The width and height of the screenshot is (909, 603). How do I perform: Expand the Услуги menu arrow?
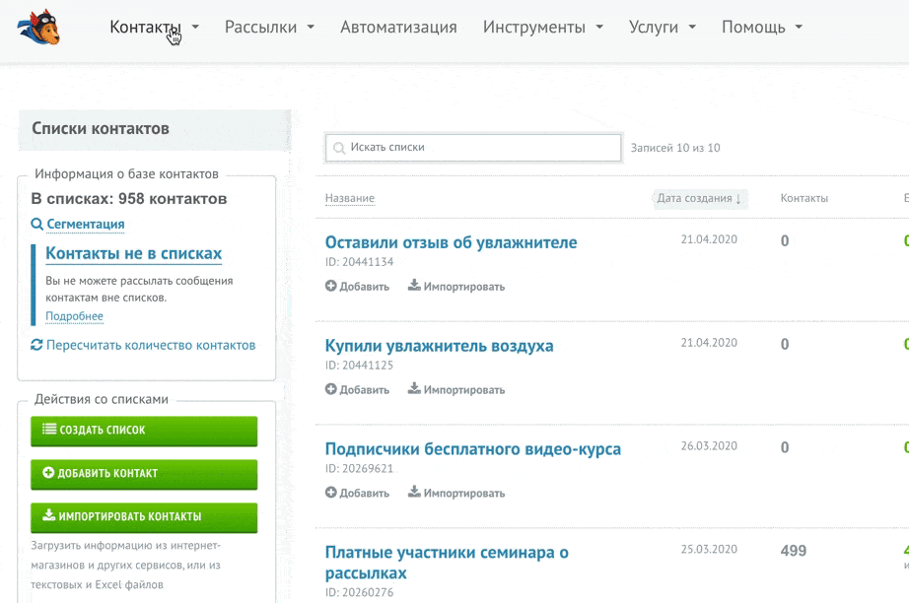point(692,27)
